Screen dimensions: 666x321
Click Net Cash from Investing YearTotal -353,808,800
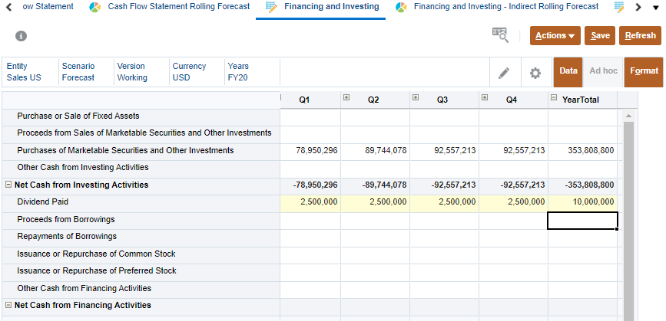click(x=589, y=185)
